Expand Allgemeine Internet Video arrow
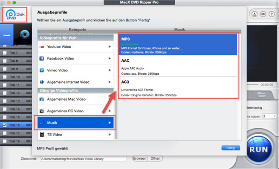This screenshot has width=279, height=169. [x=110, y=82]
